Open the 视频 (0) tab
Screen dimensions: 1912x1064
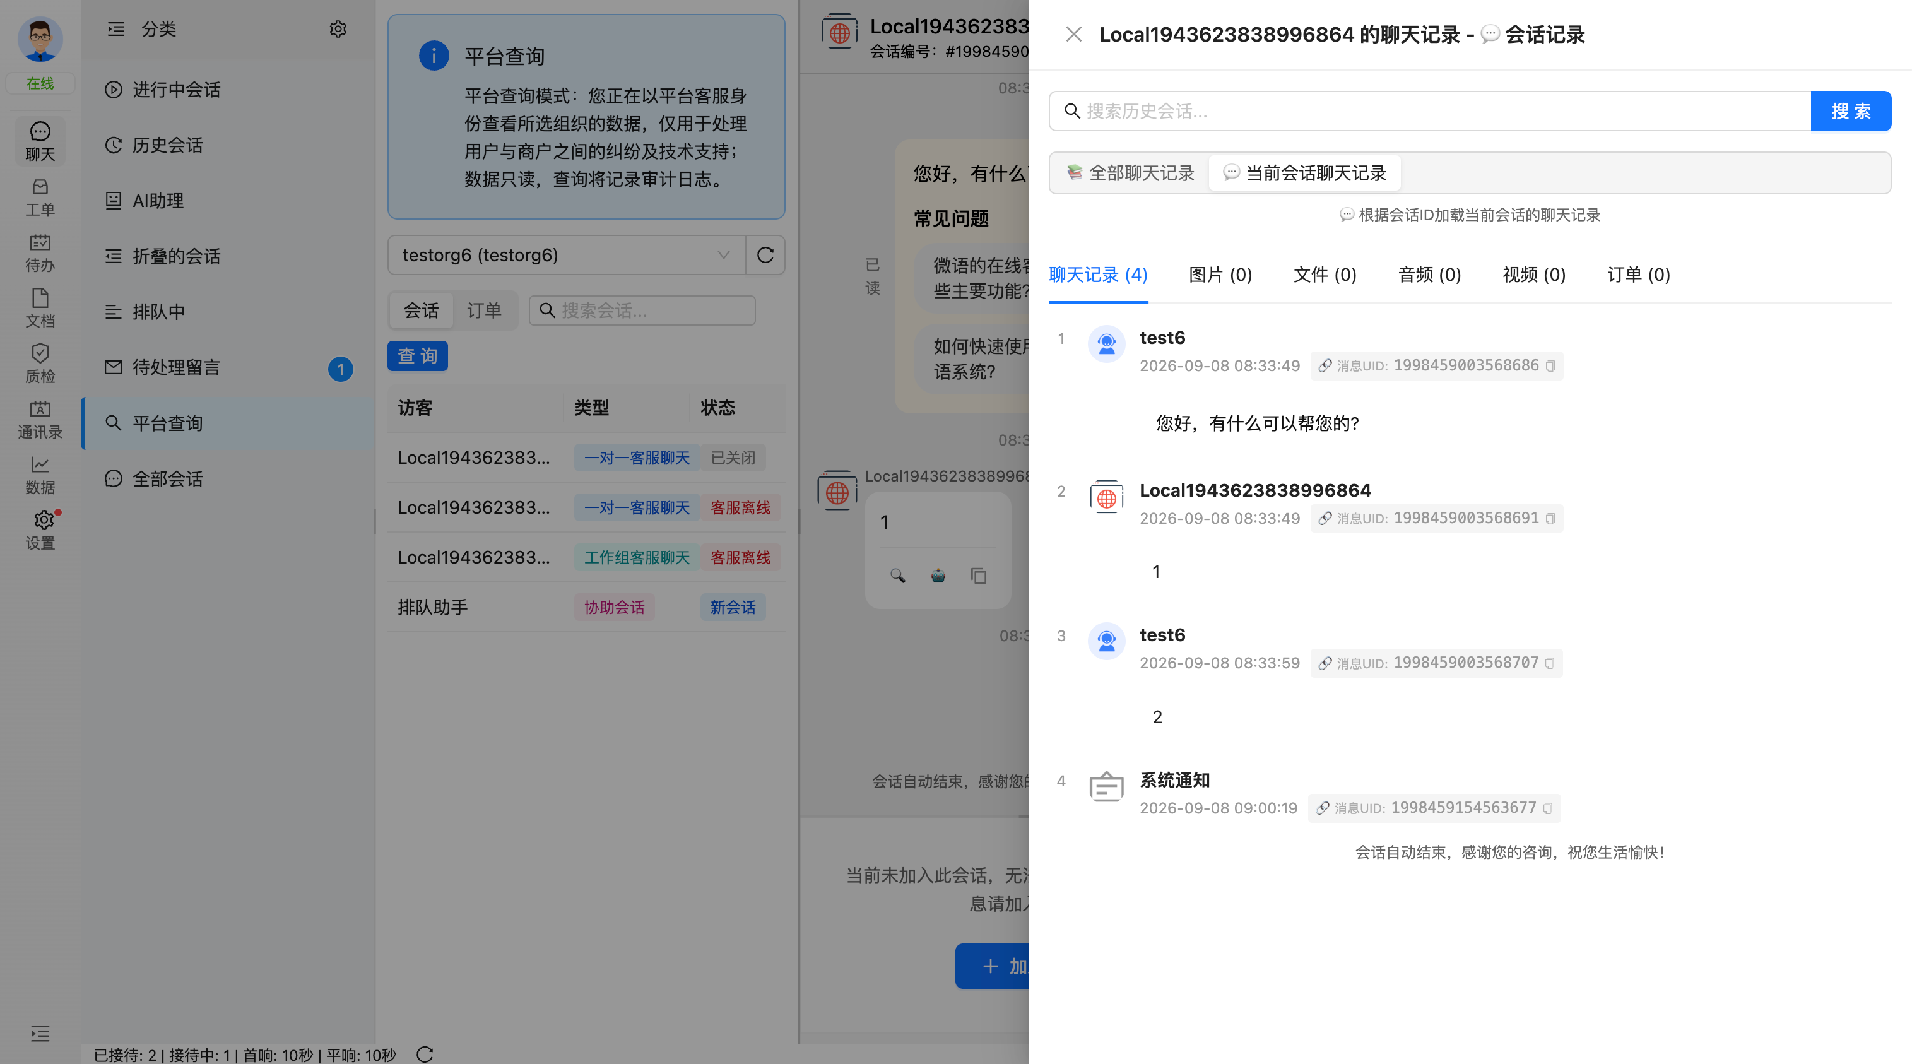1534,275
